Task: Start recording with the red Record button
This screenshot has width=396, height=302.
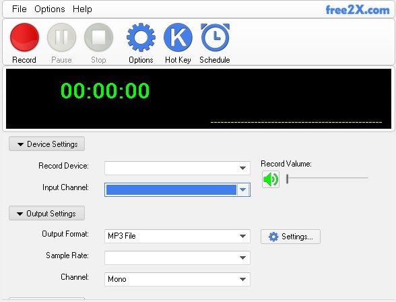Action: 24,37
